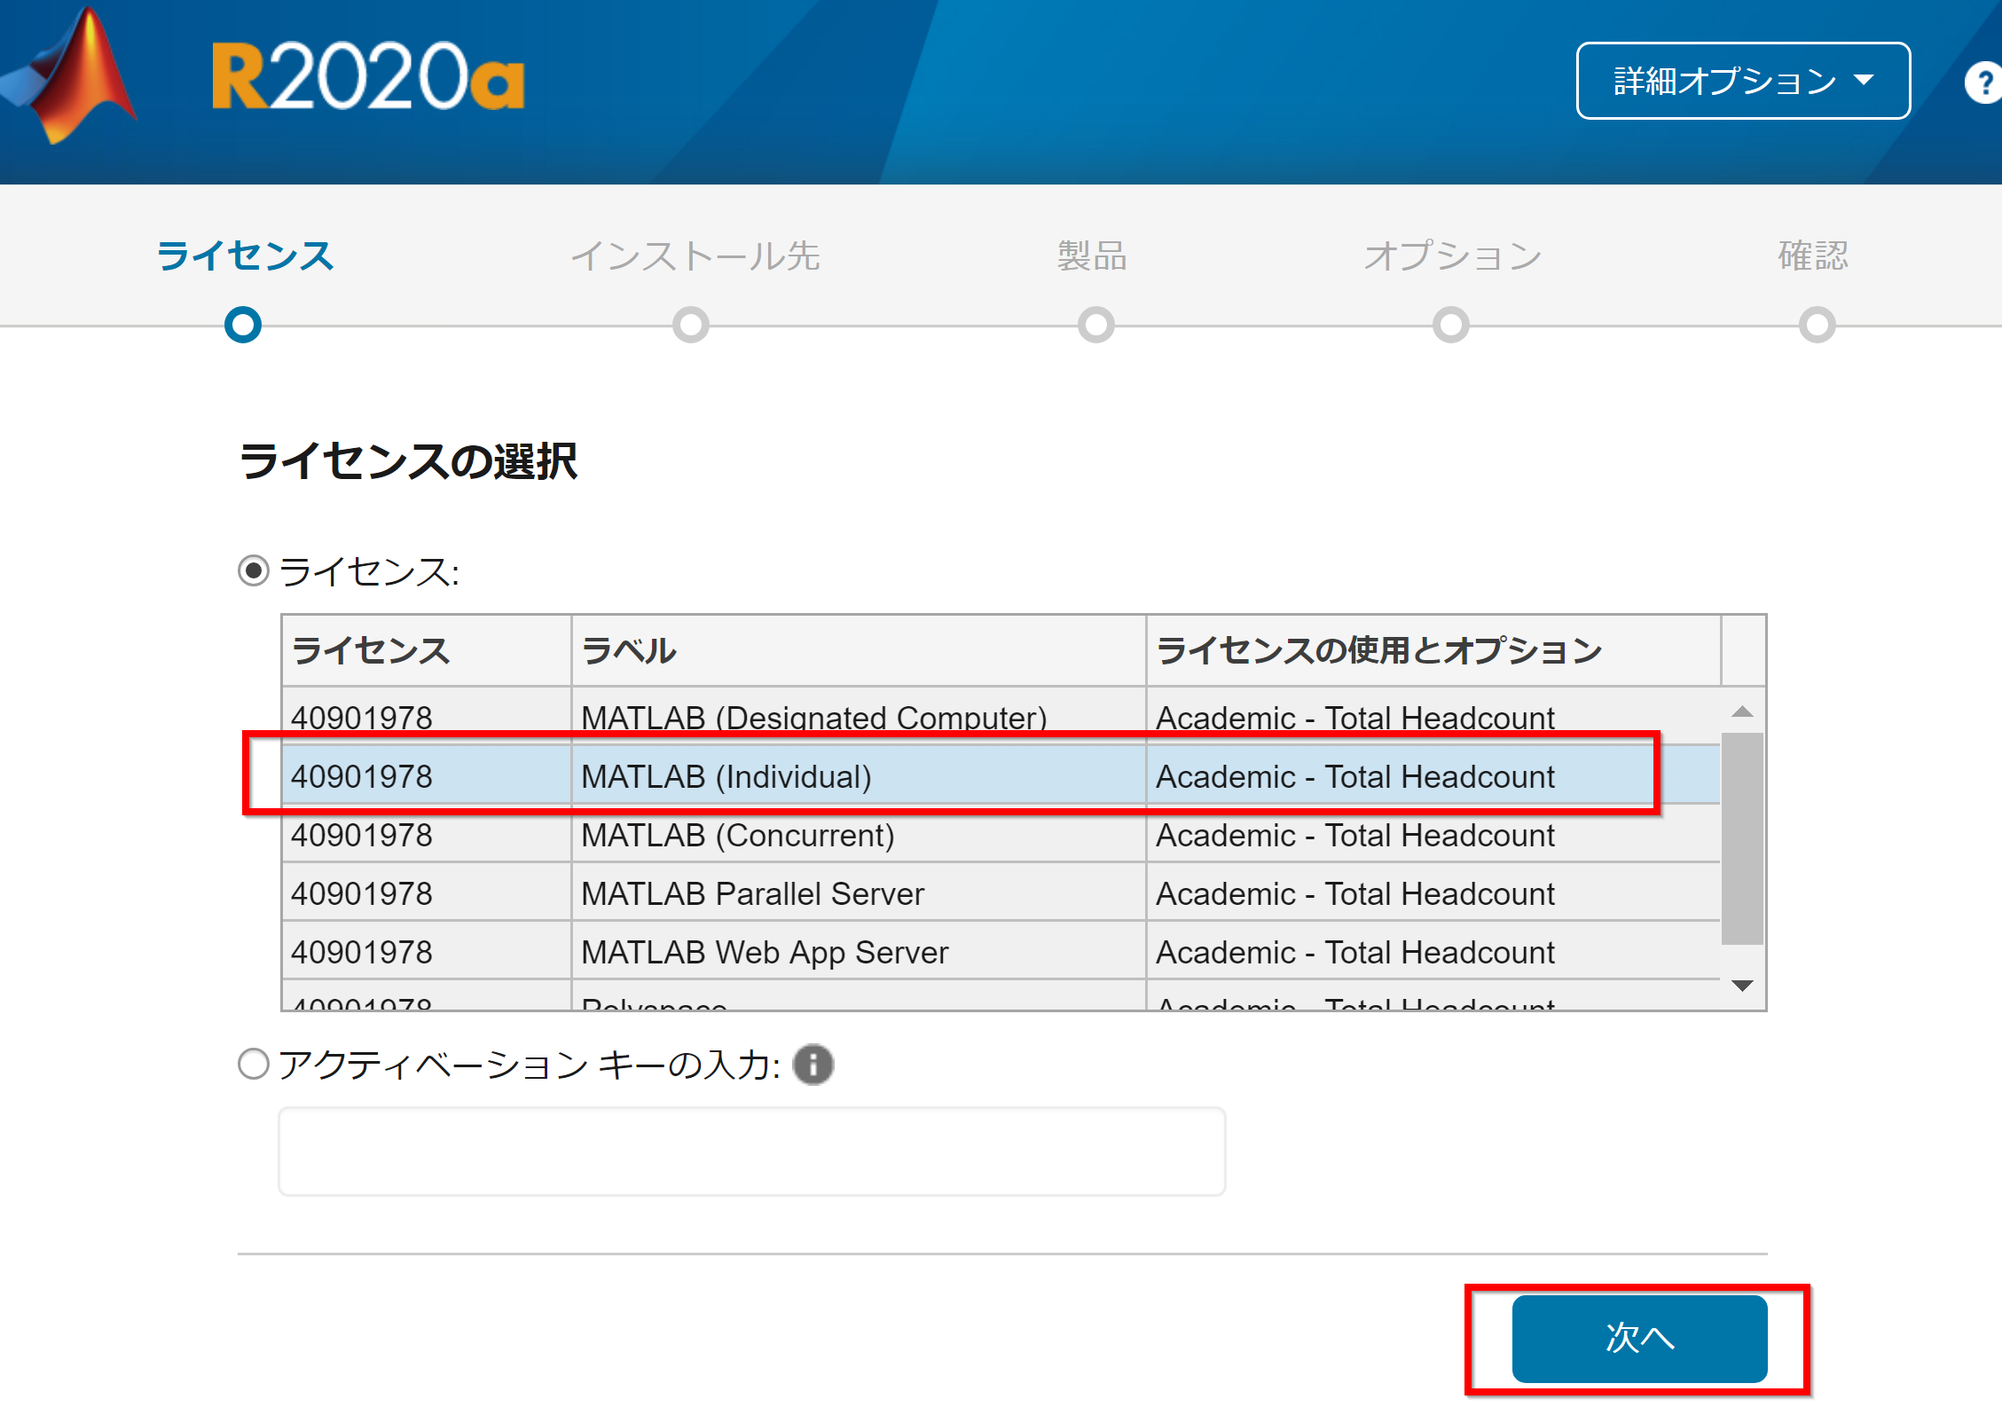This screenshot has width=2002, height=1415.
Task: Click license number in Concurrent row
Action: [x=362, y=835]
